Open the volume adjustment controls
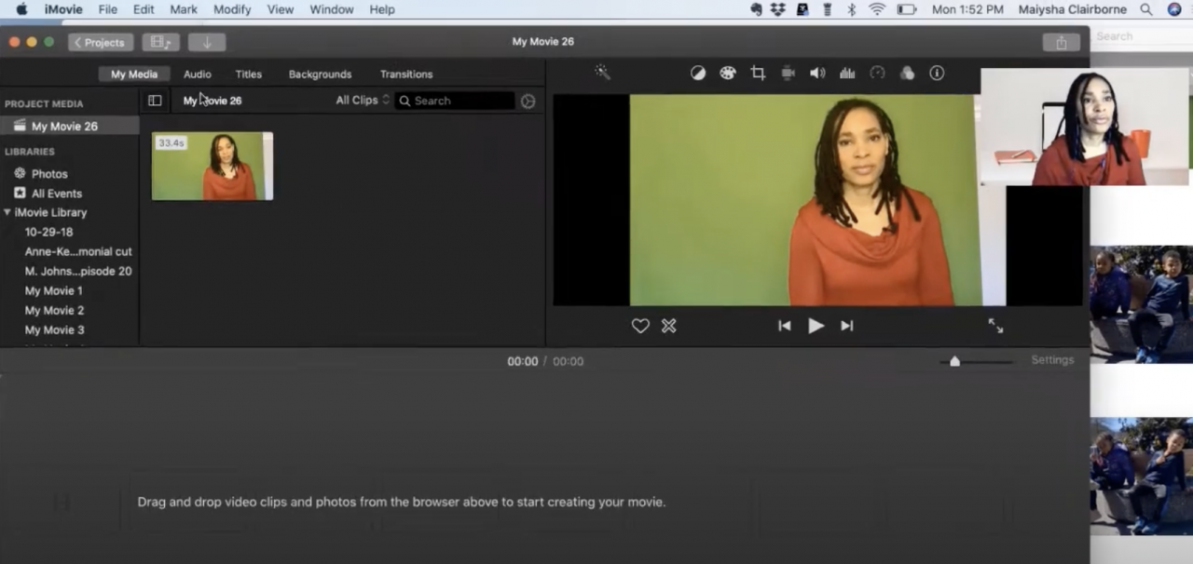Screen dimensions: 1193x564 817,73
